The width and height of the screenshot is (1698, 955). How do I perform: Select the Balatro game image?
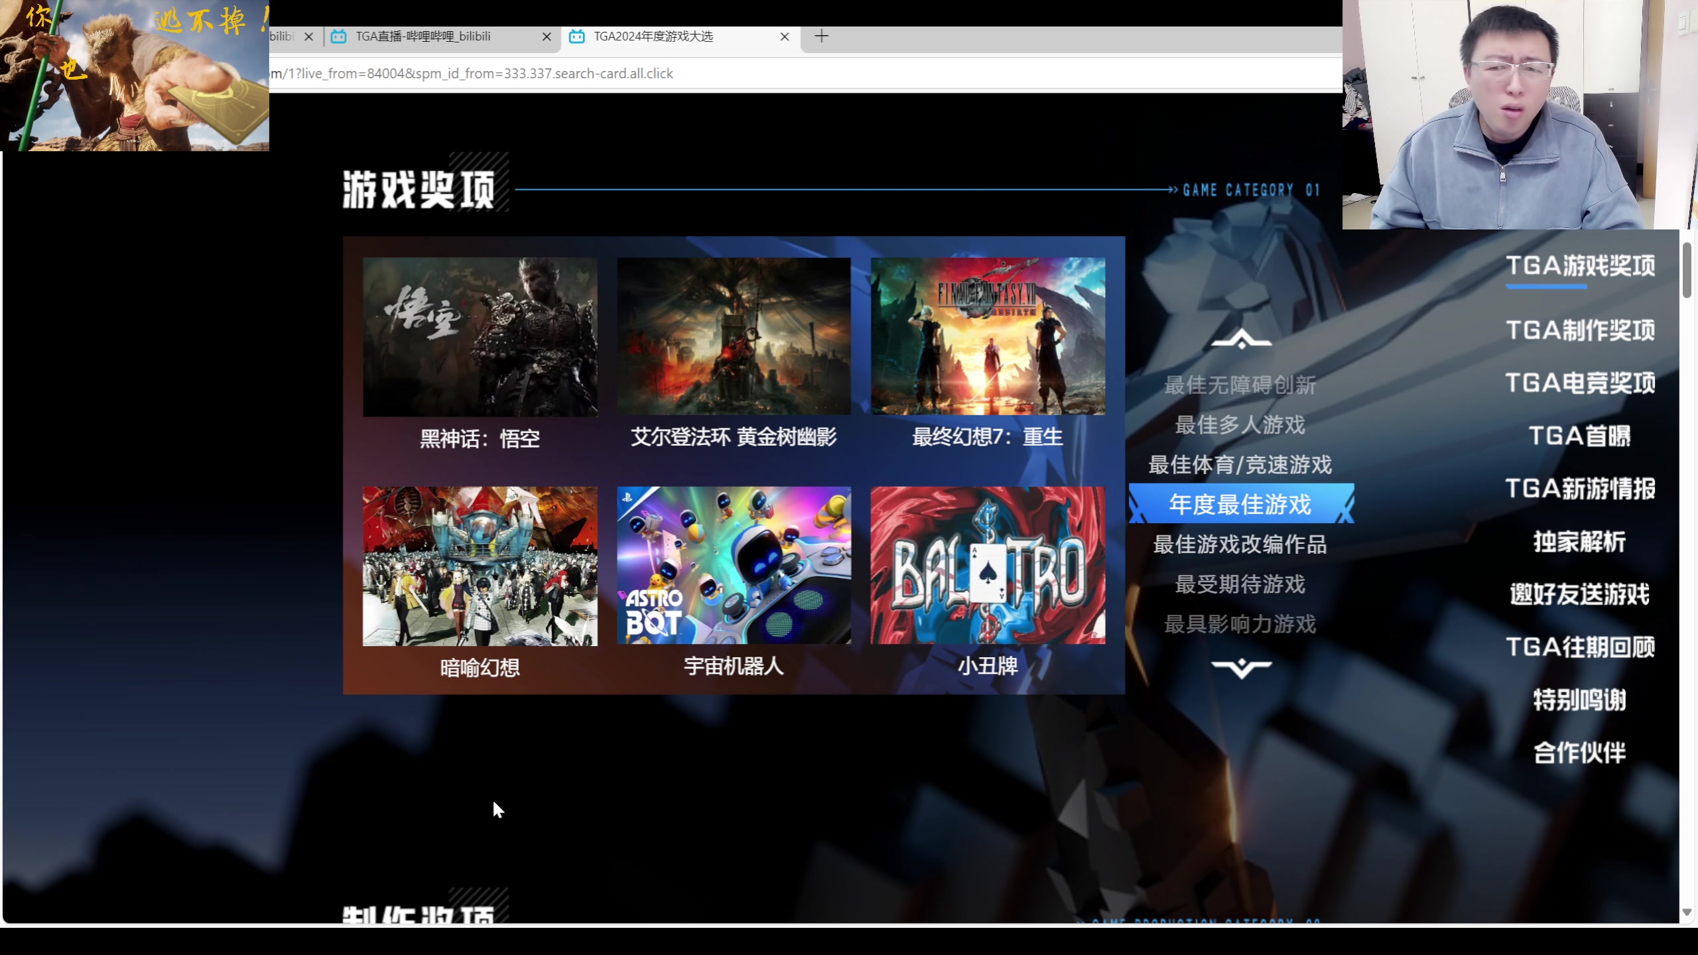point(988,565)
